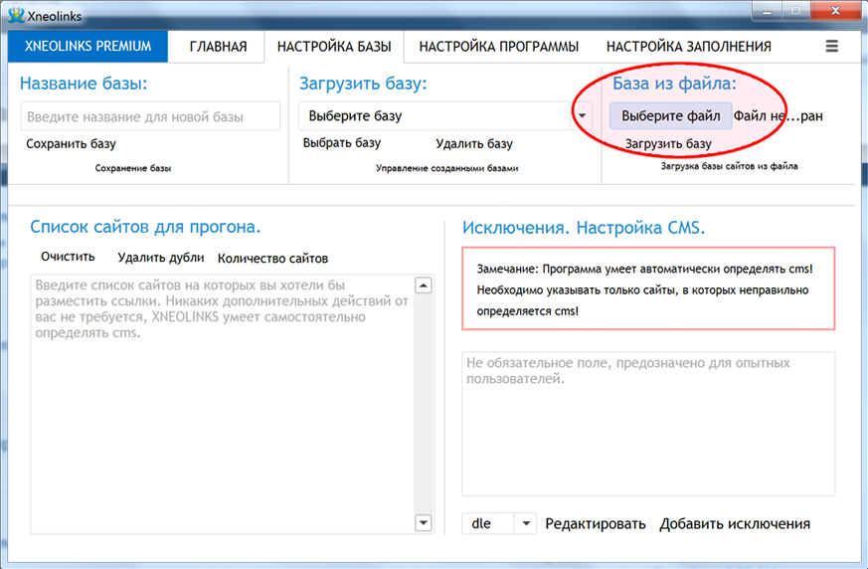Click the exceptions text area for advanced users
Image resolution: width=868 pixels, height=569 pixels.
click(648, 424)
